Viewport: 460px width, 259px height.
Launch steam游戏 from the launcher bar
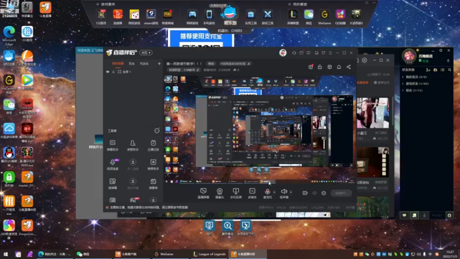click(151, 17)
